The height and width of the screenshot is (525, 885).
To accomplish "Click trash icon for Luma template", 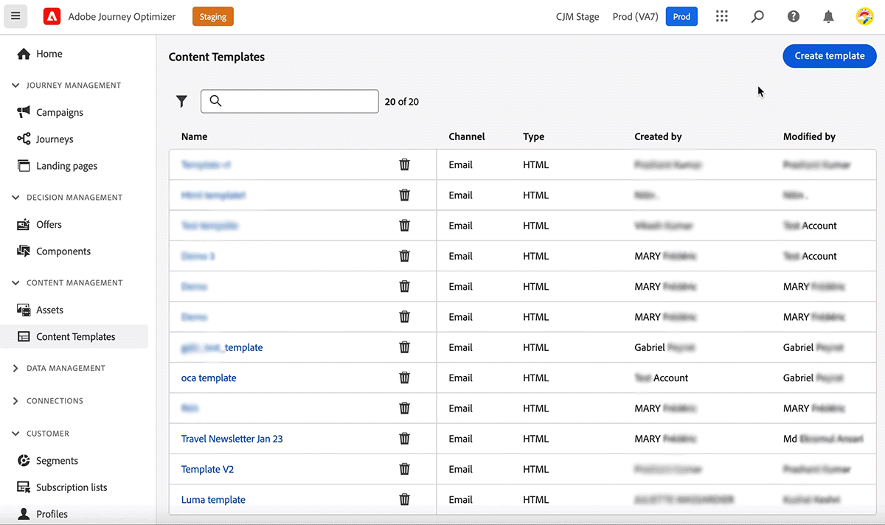I will (x=404, y=499).
